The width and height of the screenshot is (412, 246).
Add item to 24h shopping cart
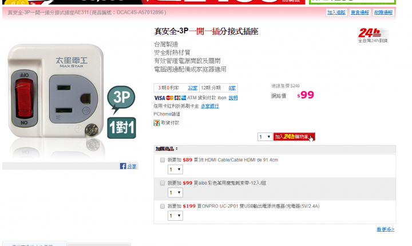[294, 136]
